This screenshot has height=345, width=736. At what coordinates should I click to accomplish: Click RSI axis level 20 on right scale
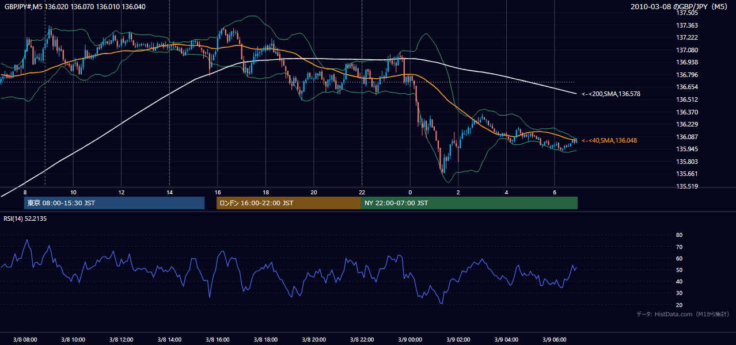click(x=679, y=305)
